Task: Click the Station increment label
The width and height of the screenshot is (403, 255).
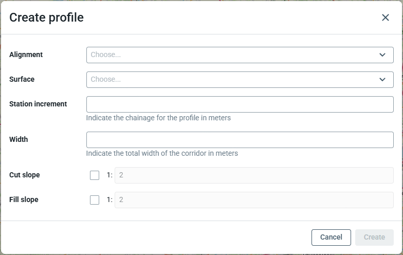Action: tap(38, 104)
